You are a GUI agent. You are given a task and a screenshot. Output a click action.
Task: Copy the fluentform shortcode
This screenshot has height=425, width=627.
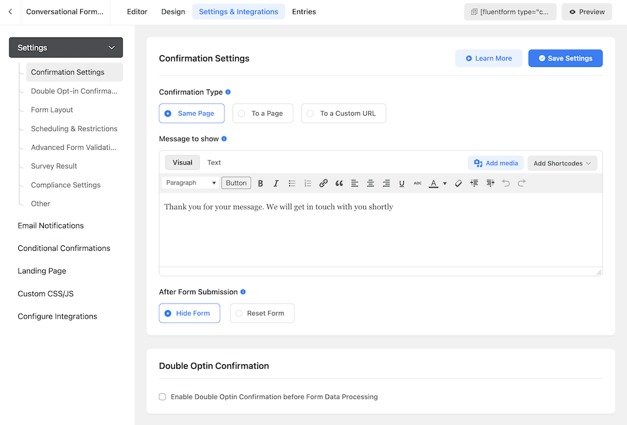coord(510,11)
